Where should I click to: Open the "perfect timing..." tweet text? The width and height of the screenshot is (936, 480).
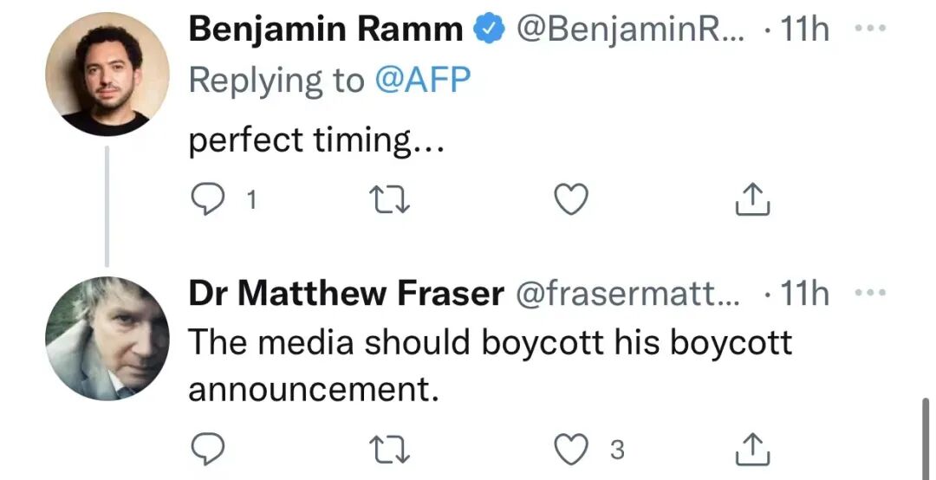click(316, 140)
